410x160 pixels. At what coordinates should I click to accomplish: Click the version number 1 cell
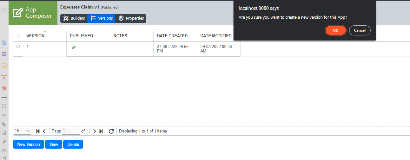pos(45,49)
